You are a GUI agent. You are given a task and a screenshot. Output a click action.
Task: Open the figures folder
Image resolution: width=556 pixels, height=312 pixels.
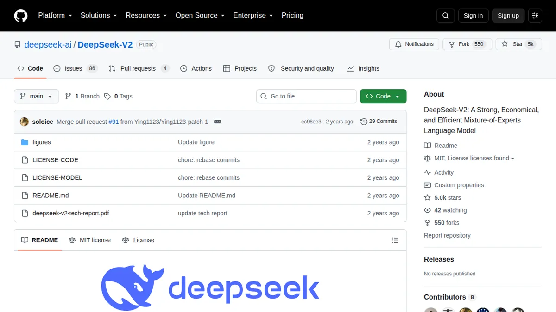[x=42, y=142]
